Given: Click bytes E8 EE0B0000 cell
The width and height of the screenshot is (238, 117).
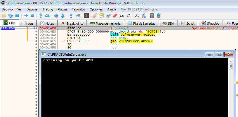Looking at the screenshot, I should click(x=78, y=35).
